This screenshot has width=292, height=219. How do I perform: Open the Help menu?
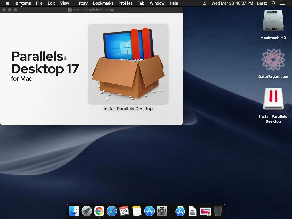pos(174,3)
